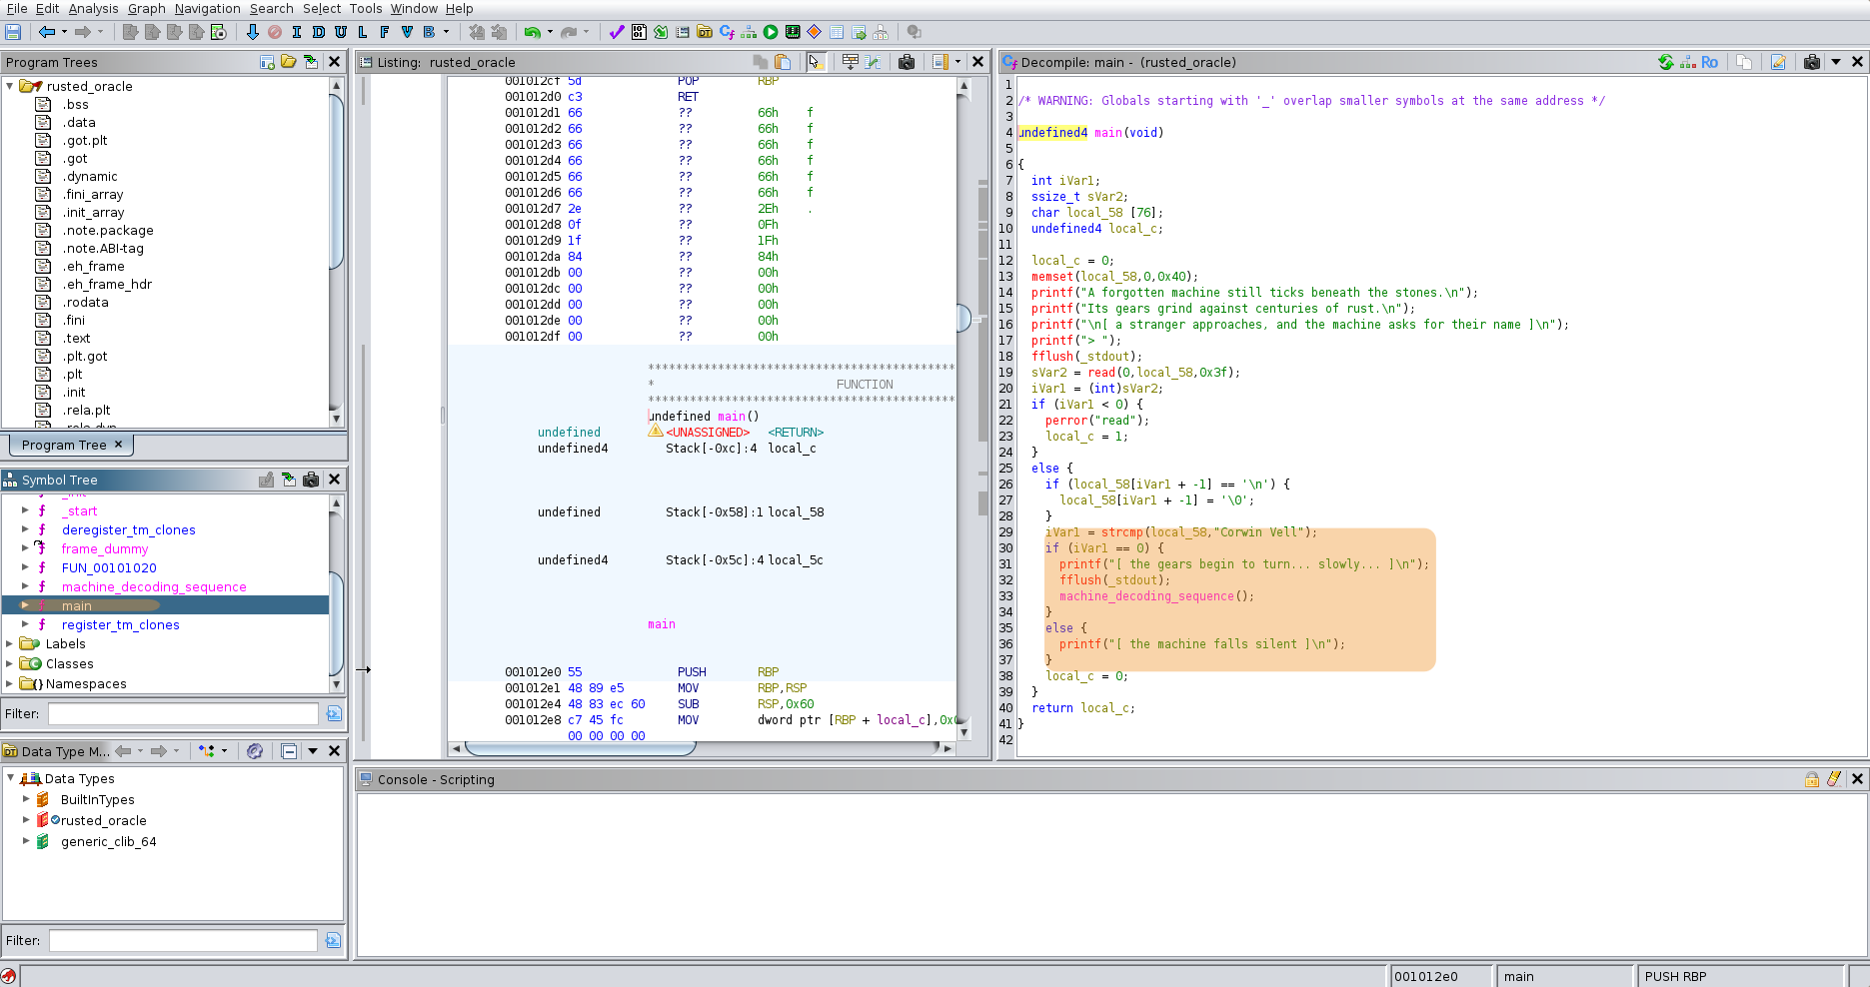Select the Program Tree tab
The image size is (1870, 987).
tap(64, 445)
